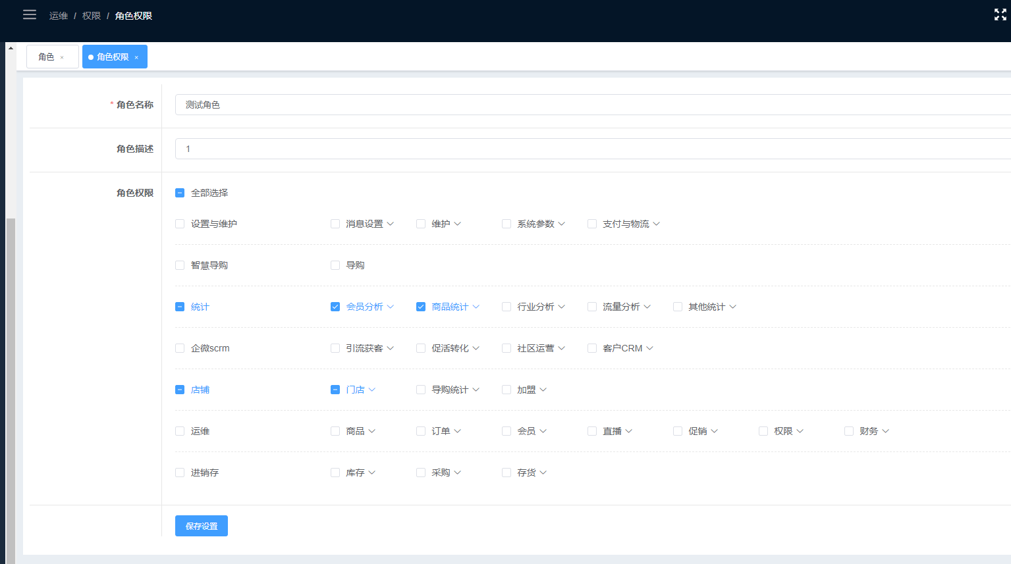Check the 消息设置 checkbox
1011x564 pixels.
point(335,224)
